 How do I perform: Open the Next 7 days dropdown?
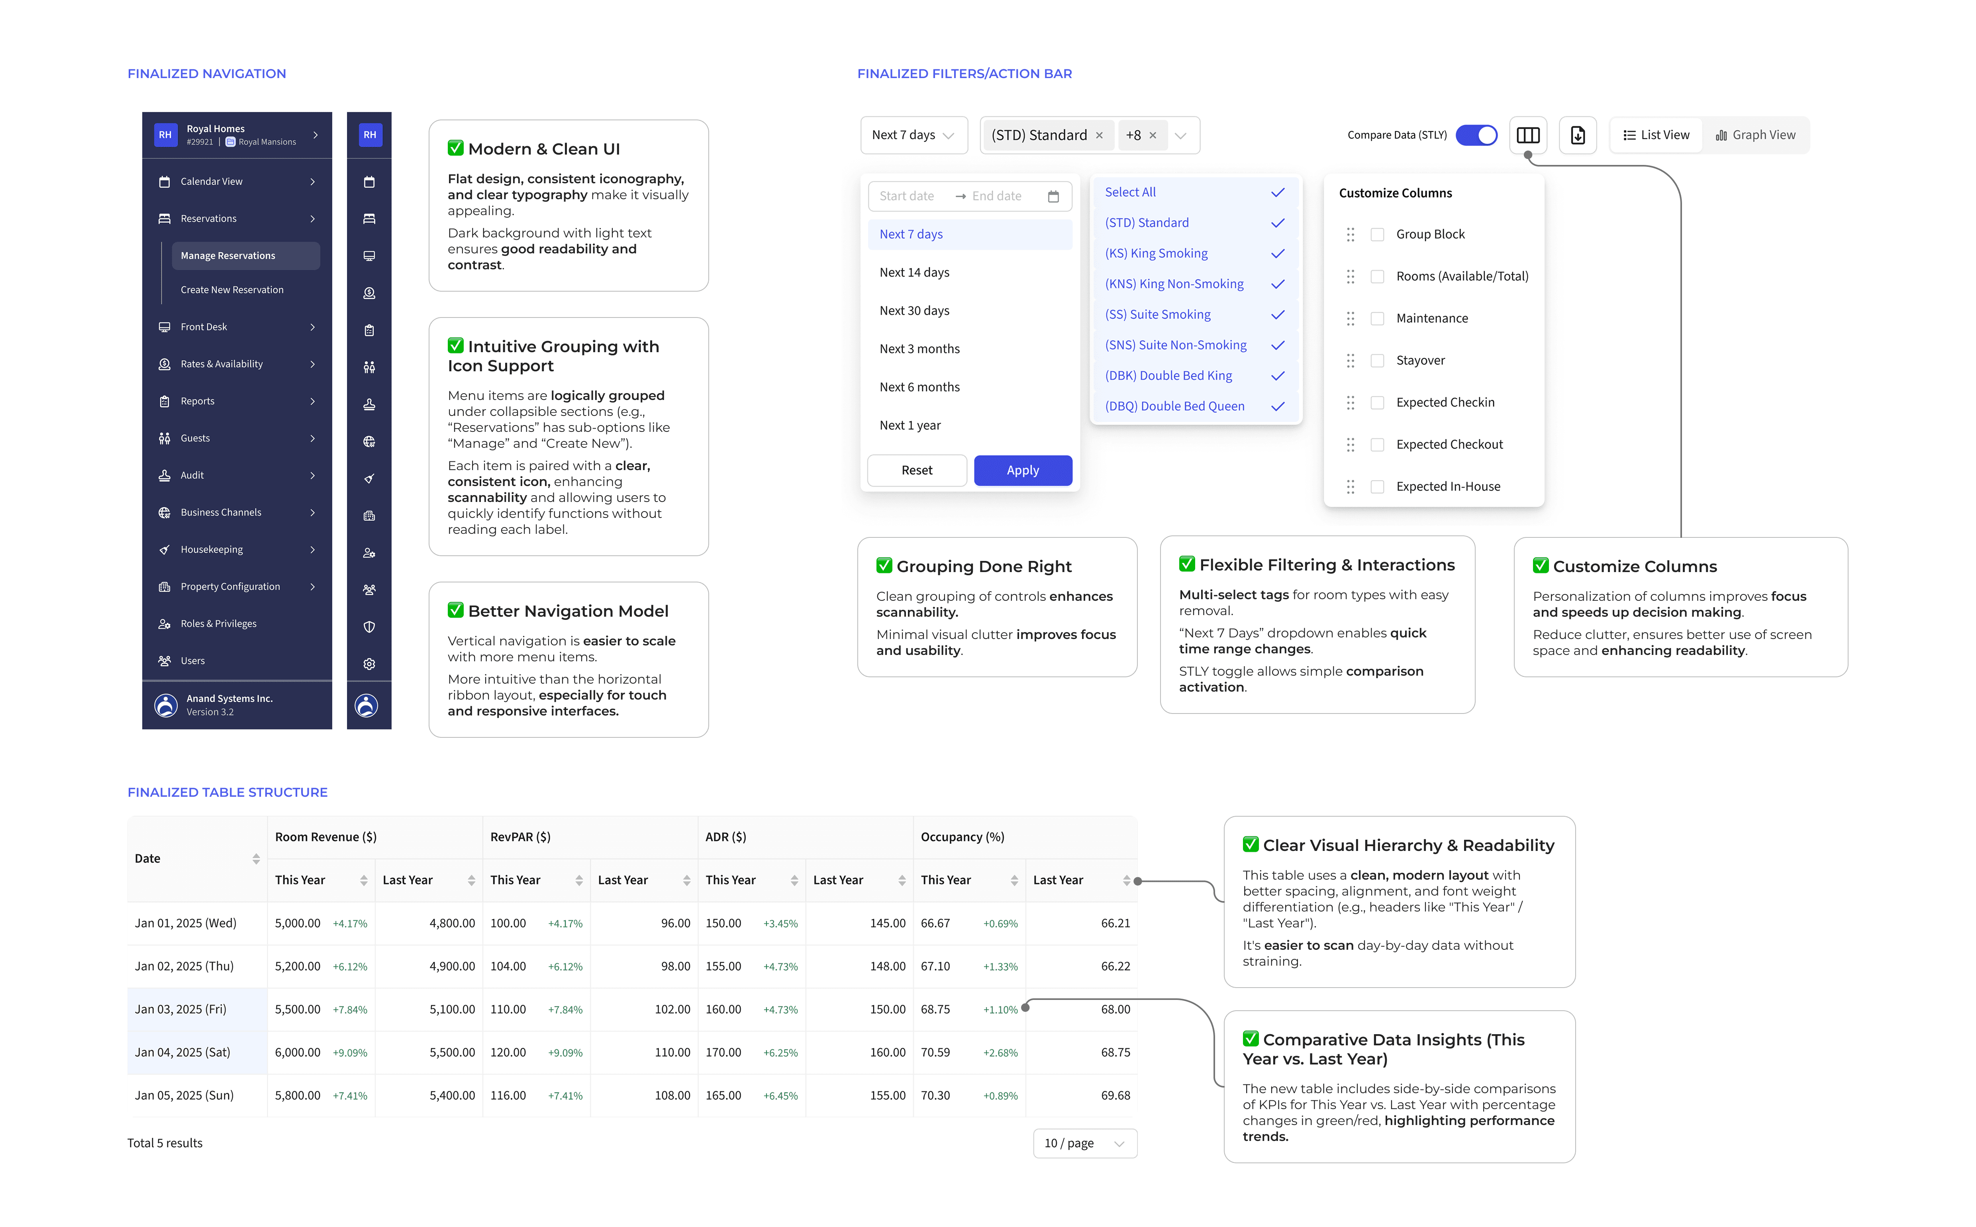913,135
